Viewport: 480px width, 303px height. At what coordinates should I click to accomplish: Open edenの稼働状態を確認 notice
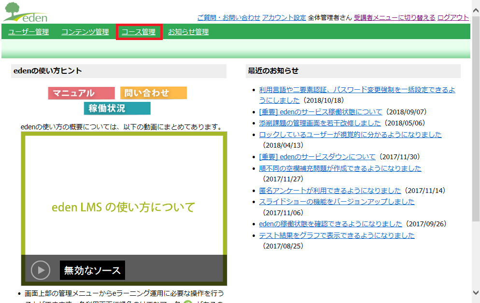[x=331, y=224]
